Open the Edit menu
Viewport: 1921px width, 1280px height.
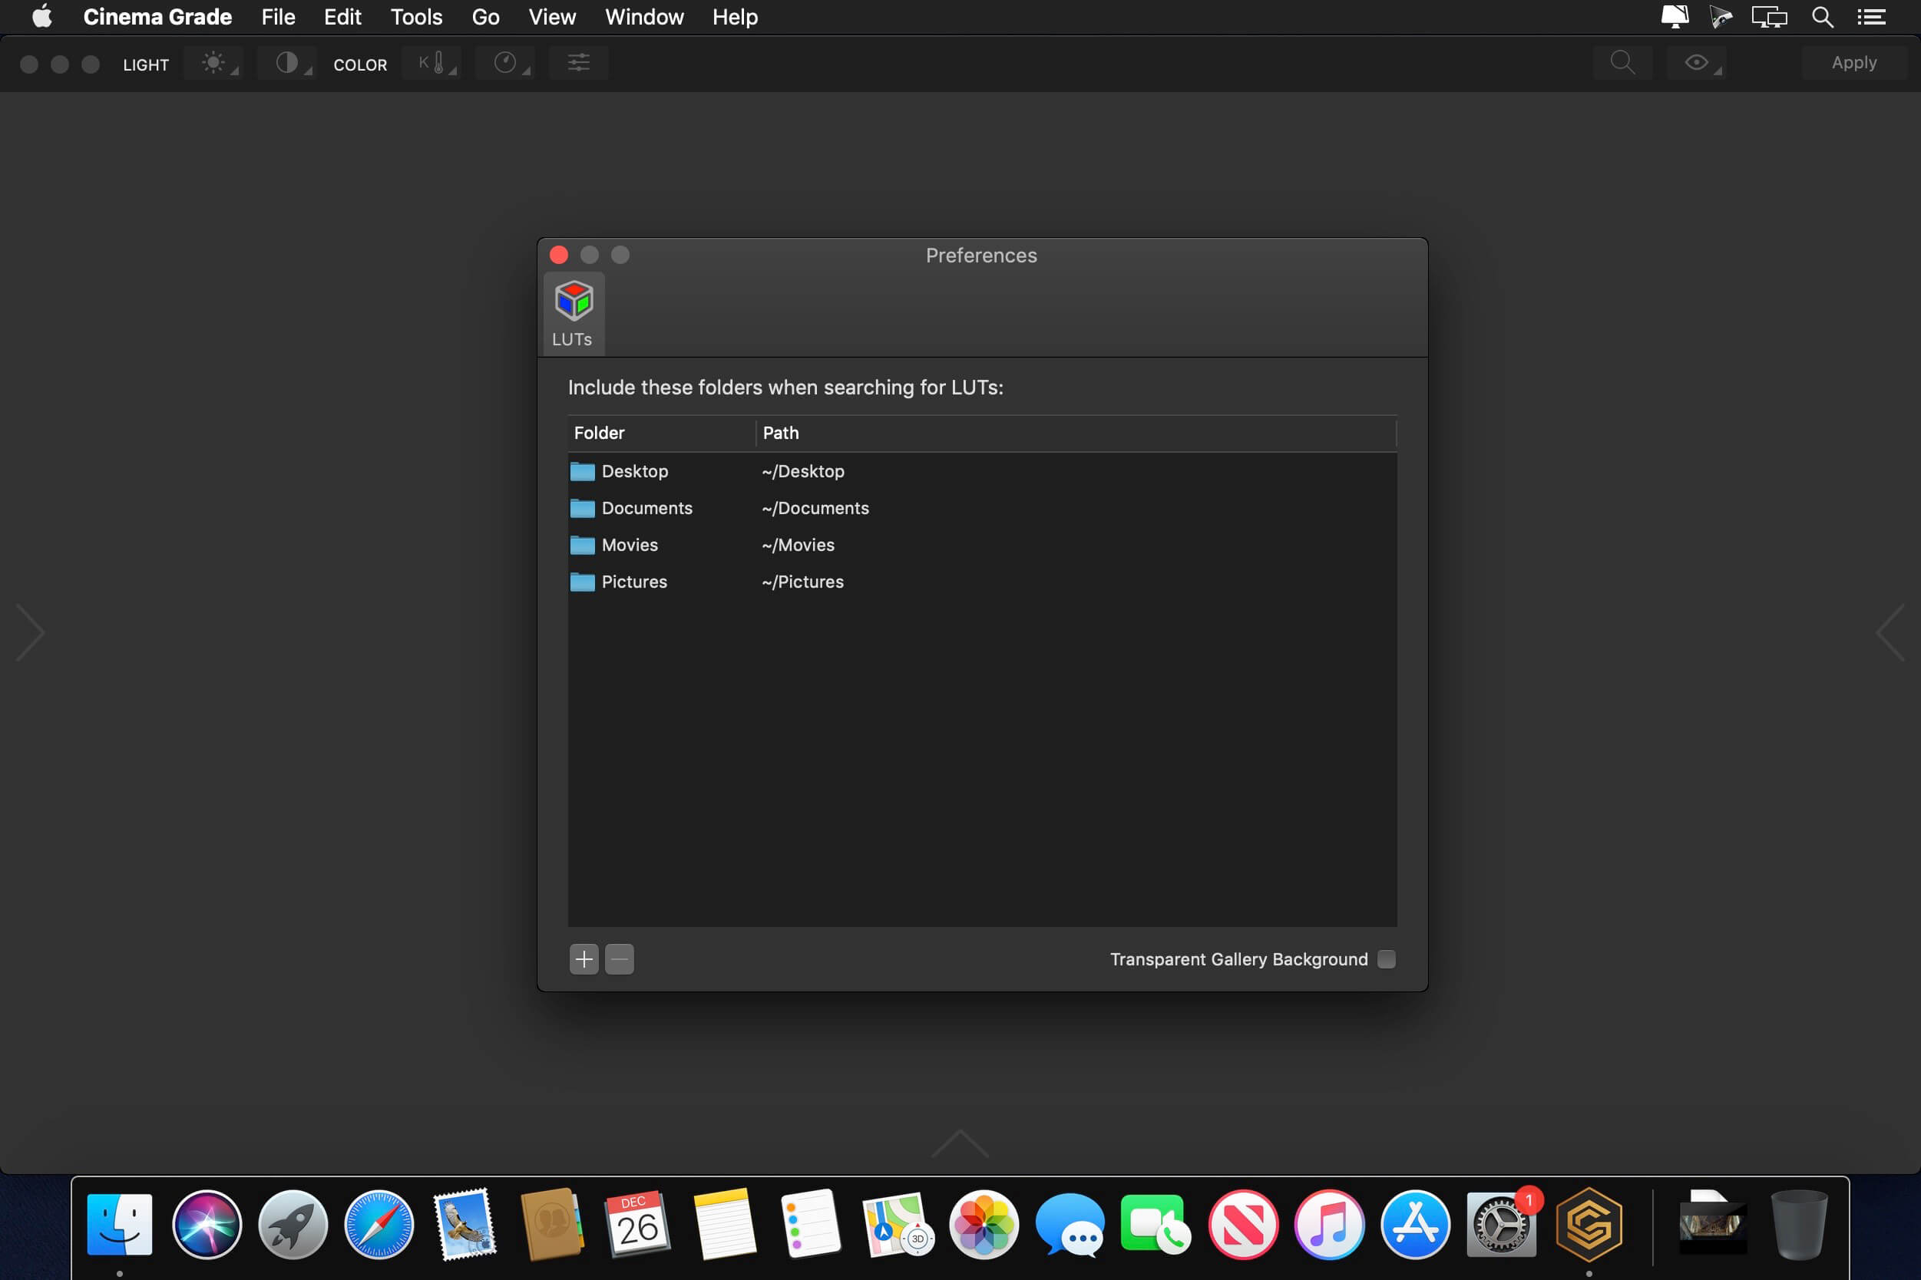click(x=342, y=17)
